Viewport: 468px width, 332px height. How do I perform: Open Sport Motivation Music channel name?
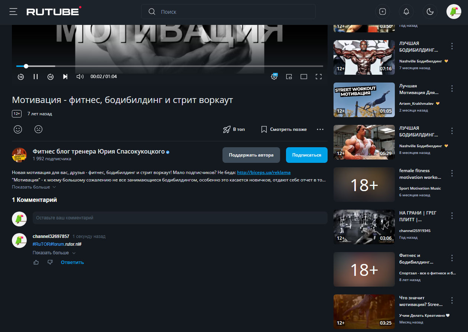(420, 188)
